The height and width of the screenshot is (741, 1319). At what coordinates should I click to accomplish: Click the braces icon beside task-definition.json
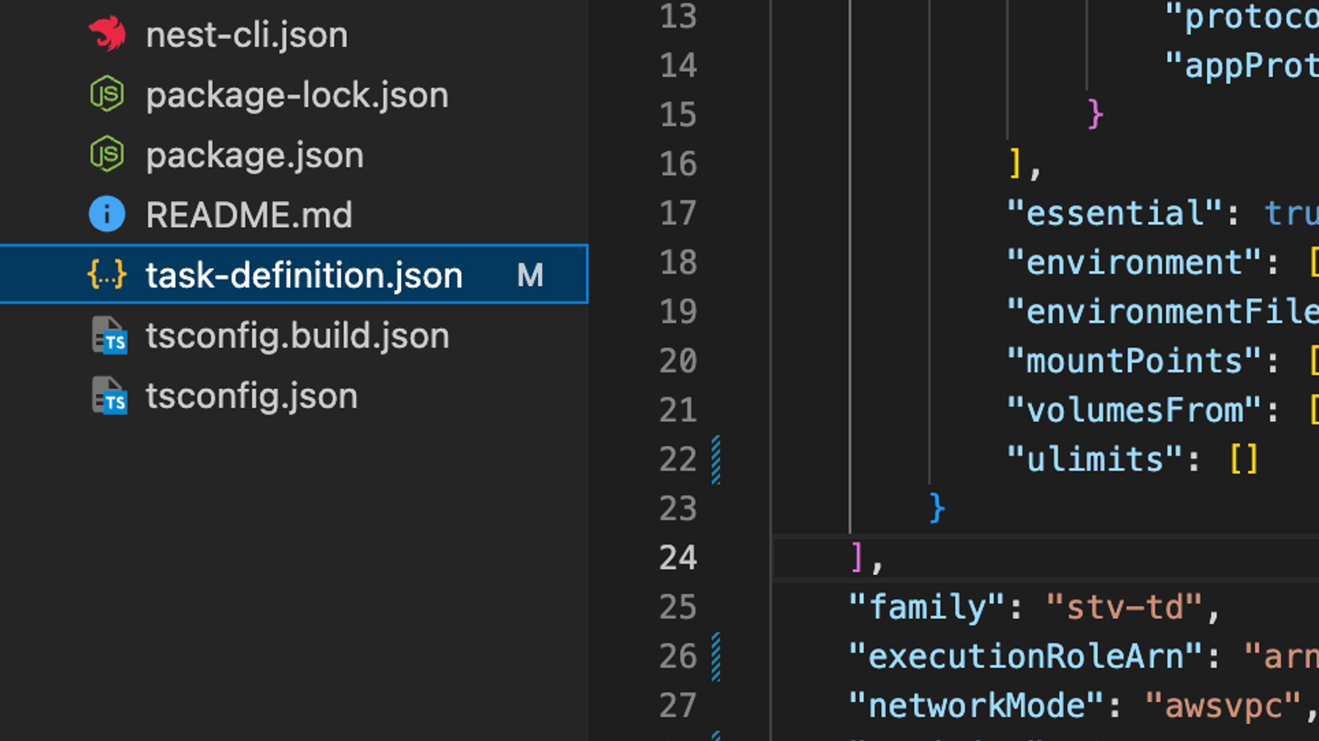(107, 274)
